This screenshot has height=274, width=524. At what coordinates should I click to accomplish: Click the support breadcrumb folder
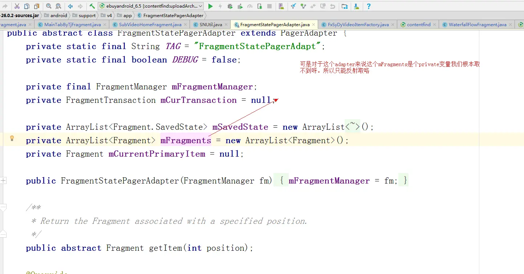coord(84,16)
